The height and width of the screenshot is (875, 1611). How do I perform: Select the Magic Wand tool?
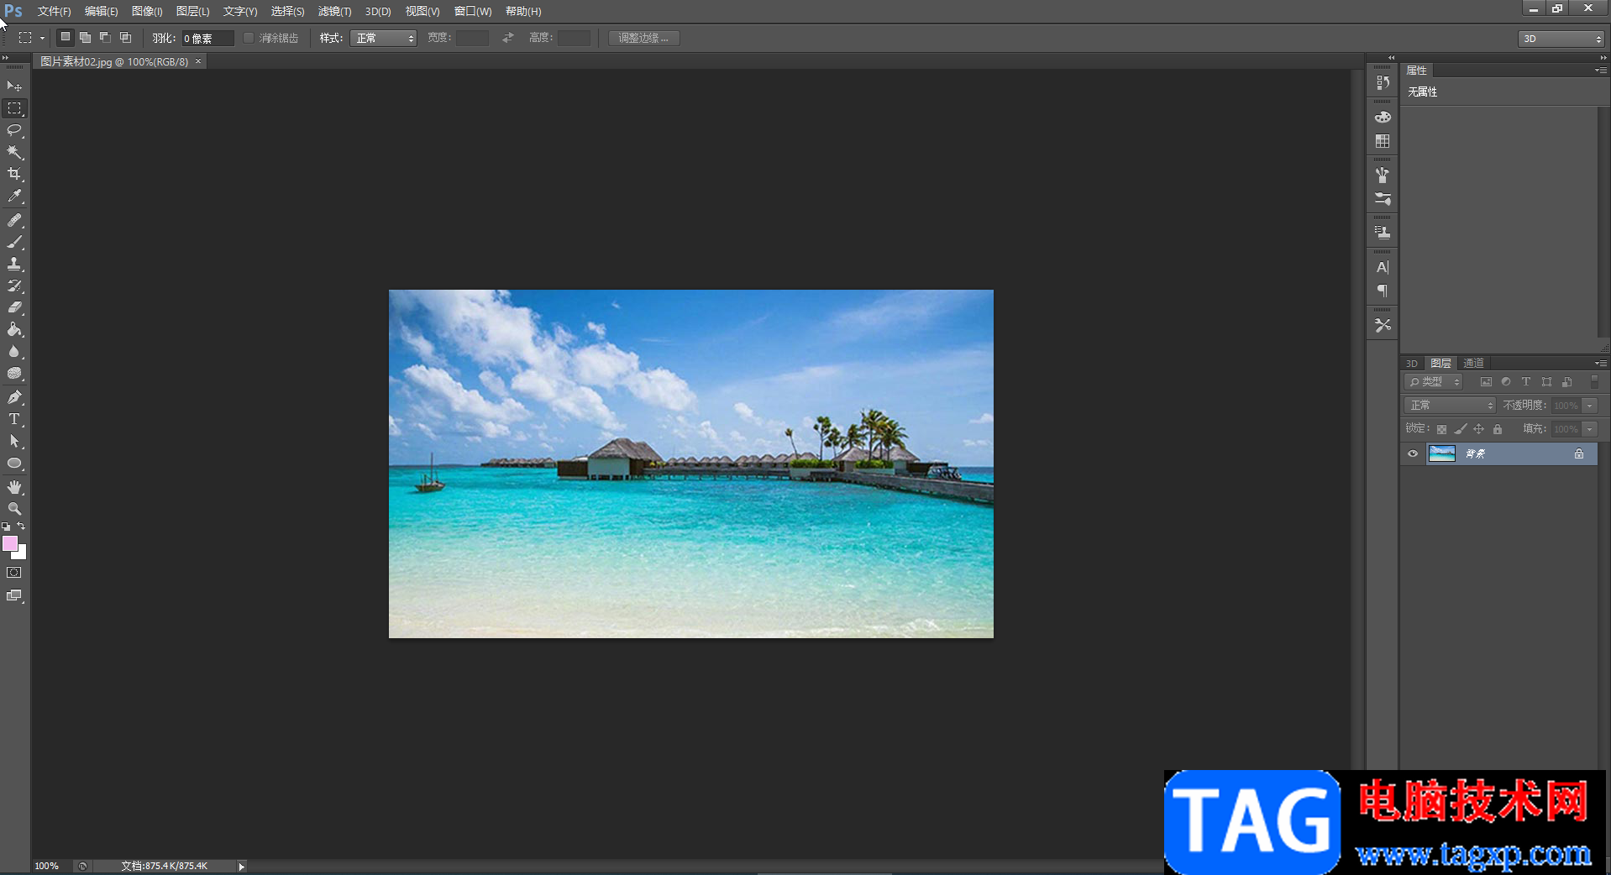[14, 152]
